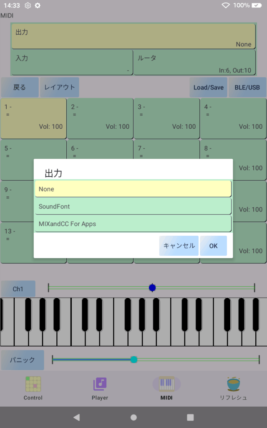
Task: Select channel 1 tile
Action: point(33,118)
